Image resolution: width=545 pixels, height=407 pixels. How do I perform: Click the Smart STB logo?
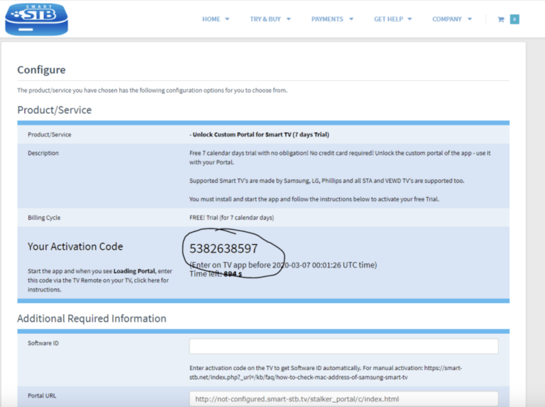(x=36, y=19)
